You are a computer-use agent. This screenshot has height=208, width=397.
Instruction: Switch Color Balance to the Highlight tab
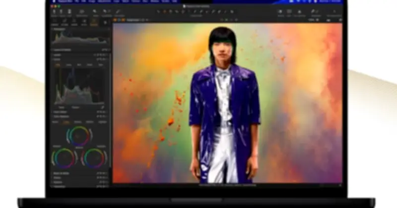101,121
